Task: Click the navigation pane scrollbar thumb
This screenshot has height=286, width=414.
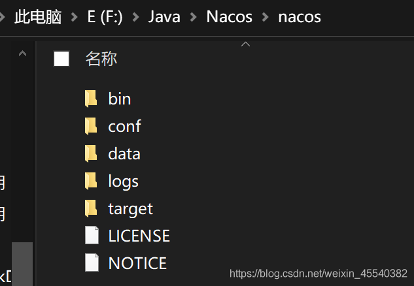Action: pos(22,264)
